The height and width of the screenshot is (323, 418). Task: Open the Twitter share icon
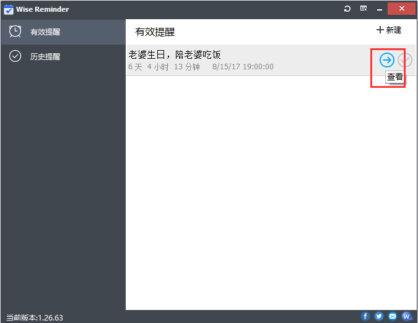tap(379, 316)
